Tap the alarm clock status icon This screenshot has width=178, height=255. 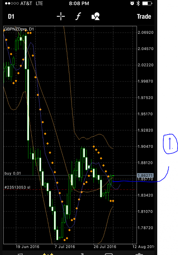tap(132, 3)
